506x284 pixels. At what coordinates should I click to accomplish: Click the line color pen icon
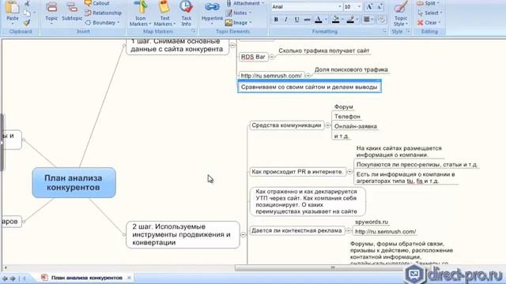[350, 20]
